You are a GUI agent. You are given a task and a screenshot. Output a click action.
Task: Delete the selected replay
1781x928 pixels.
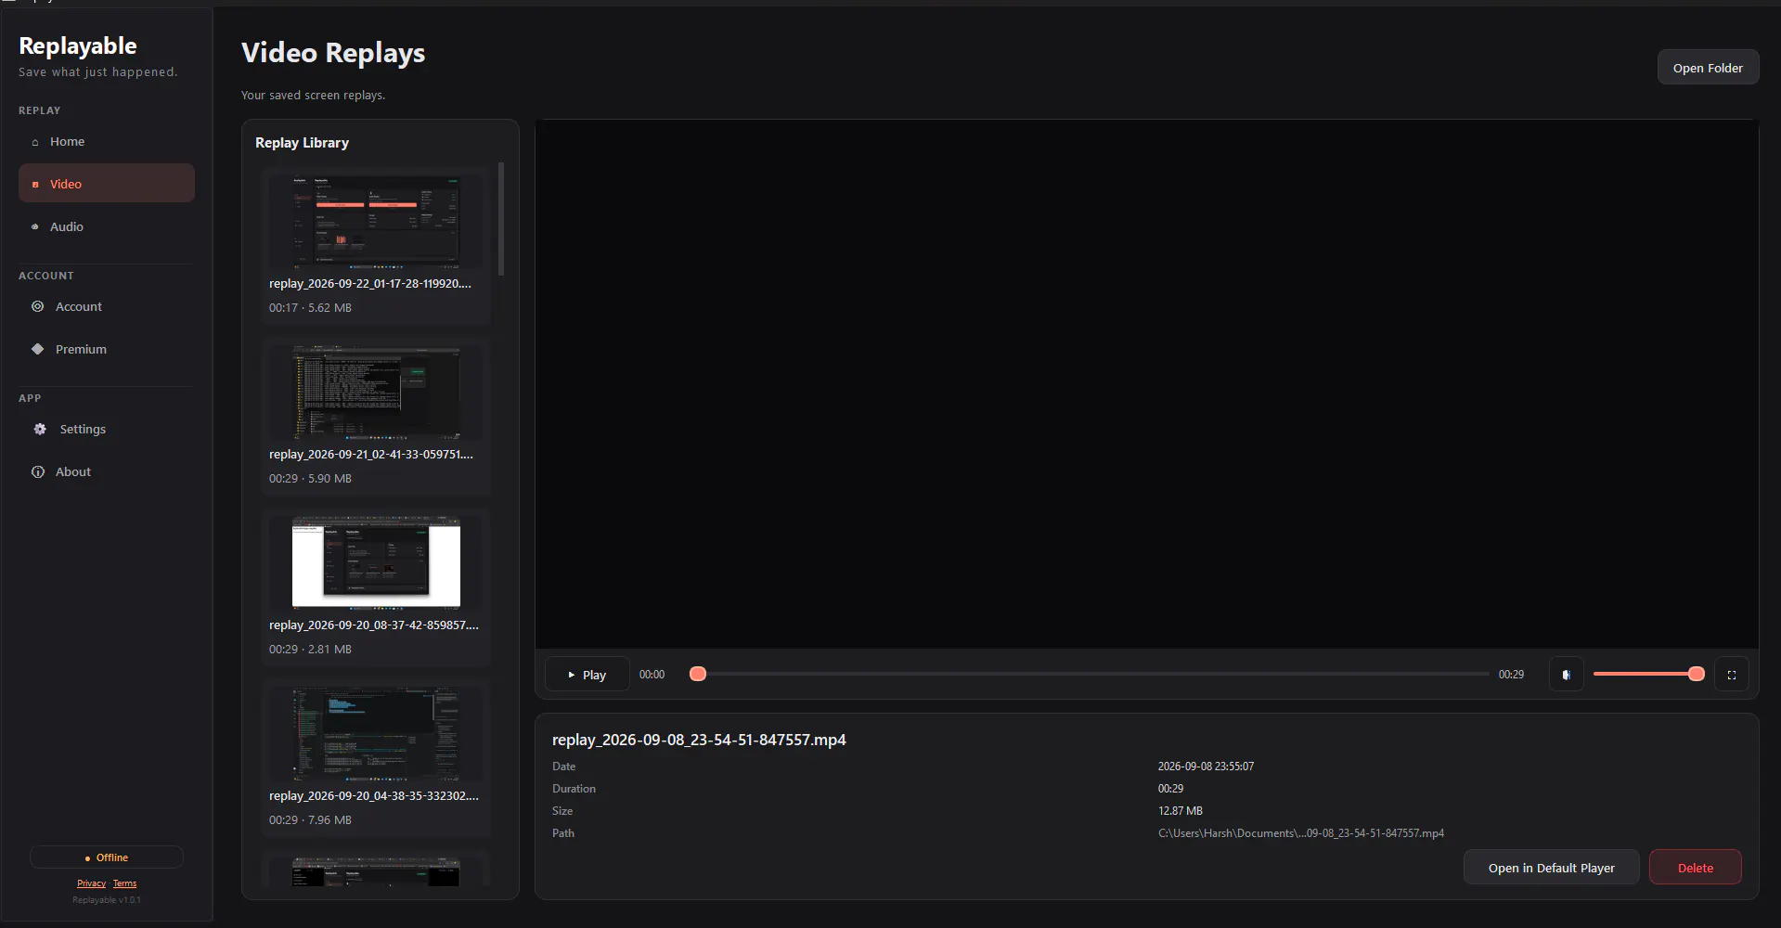pyautogui.click(x=1695, y=868)
